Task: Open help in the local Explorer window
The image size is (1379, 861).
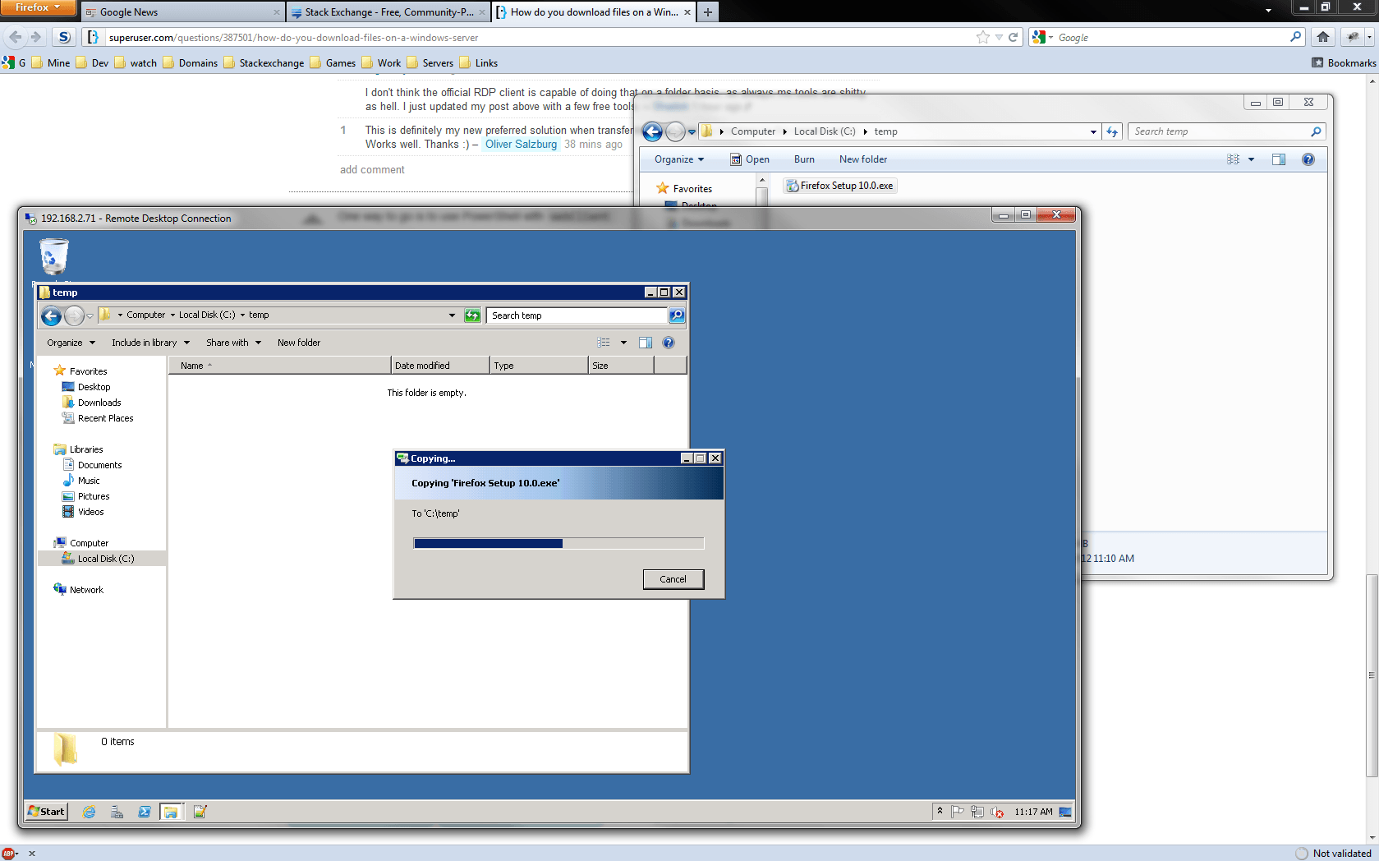Action: click(x=1308, y=159)
